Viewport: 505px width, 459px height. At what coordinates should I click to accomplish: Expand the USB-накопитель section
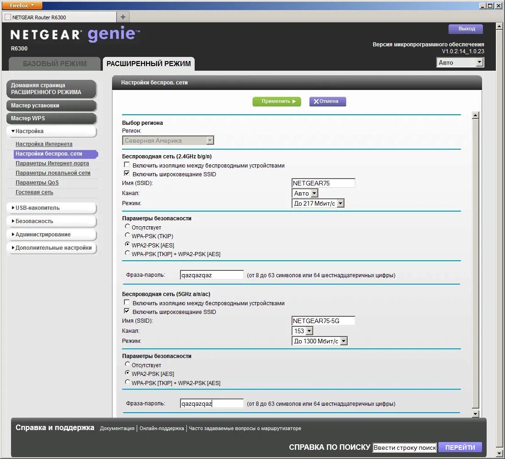(x=51, y=208)
